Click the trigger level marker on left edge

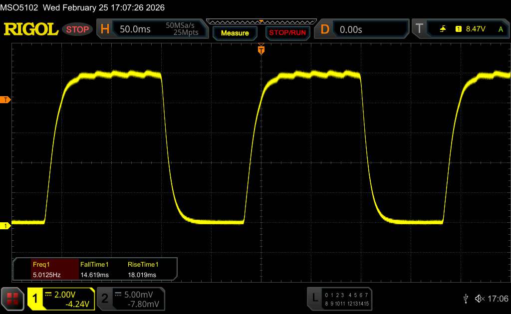pyautogui.click(x=5, y=100)
